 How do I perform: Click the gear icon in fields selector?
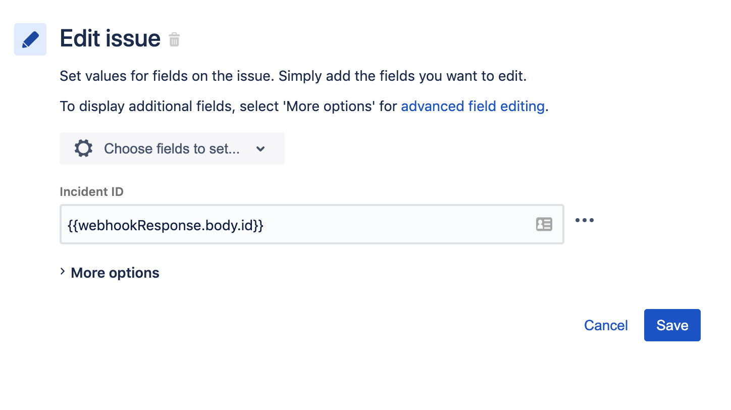point(83,148)
